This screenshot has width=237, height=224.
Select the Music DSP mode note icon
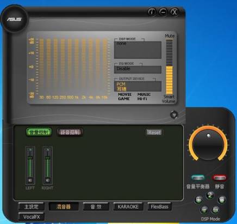coord(210,195)
